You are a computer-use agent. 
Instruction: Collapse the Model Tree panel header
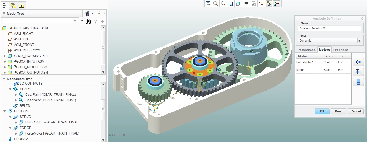(4, 14)
